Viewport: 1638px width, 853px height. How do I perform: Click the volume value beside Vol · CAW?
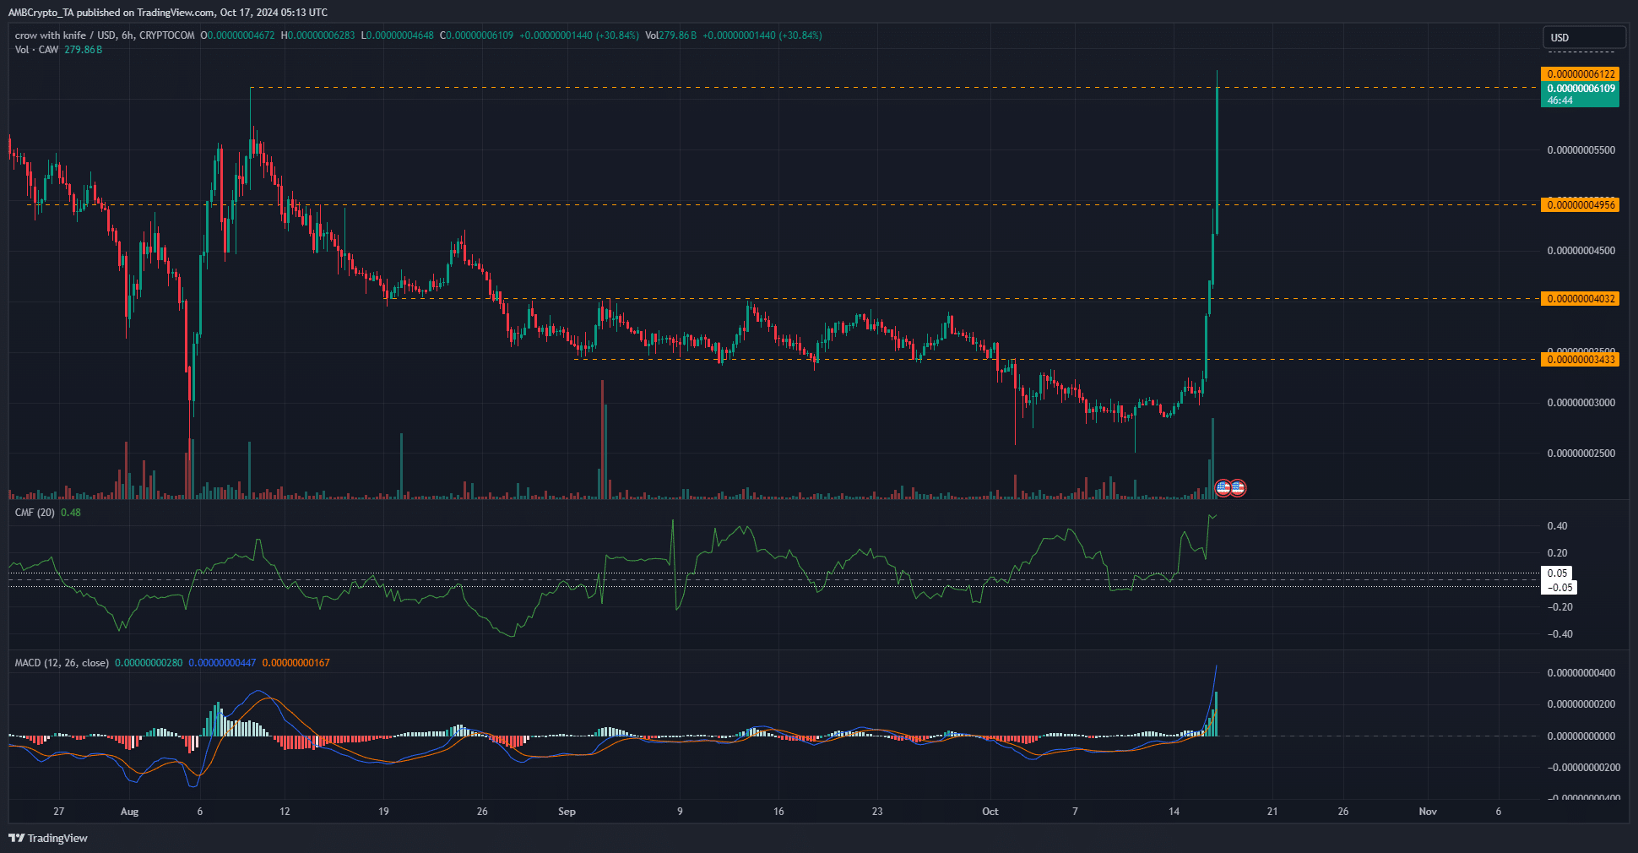click(x=84, y=50)
